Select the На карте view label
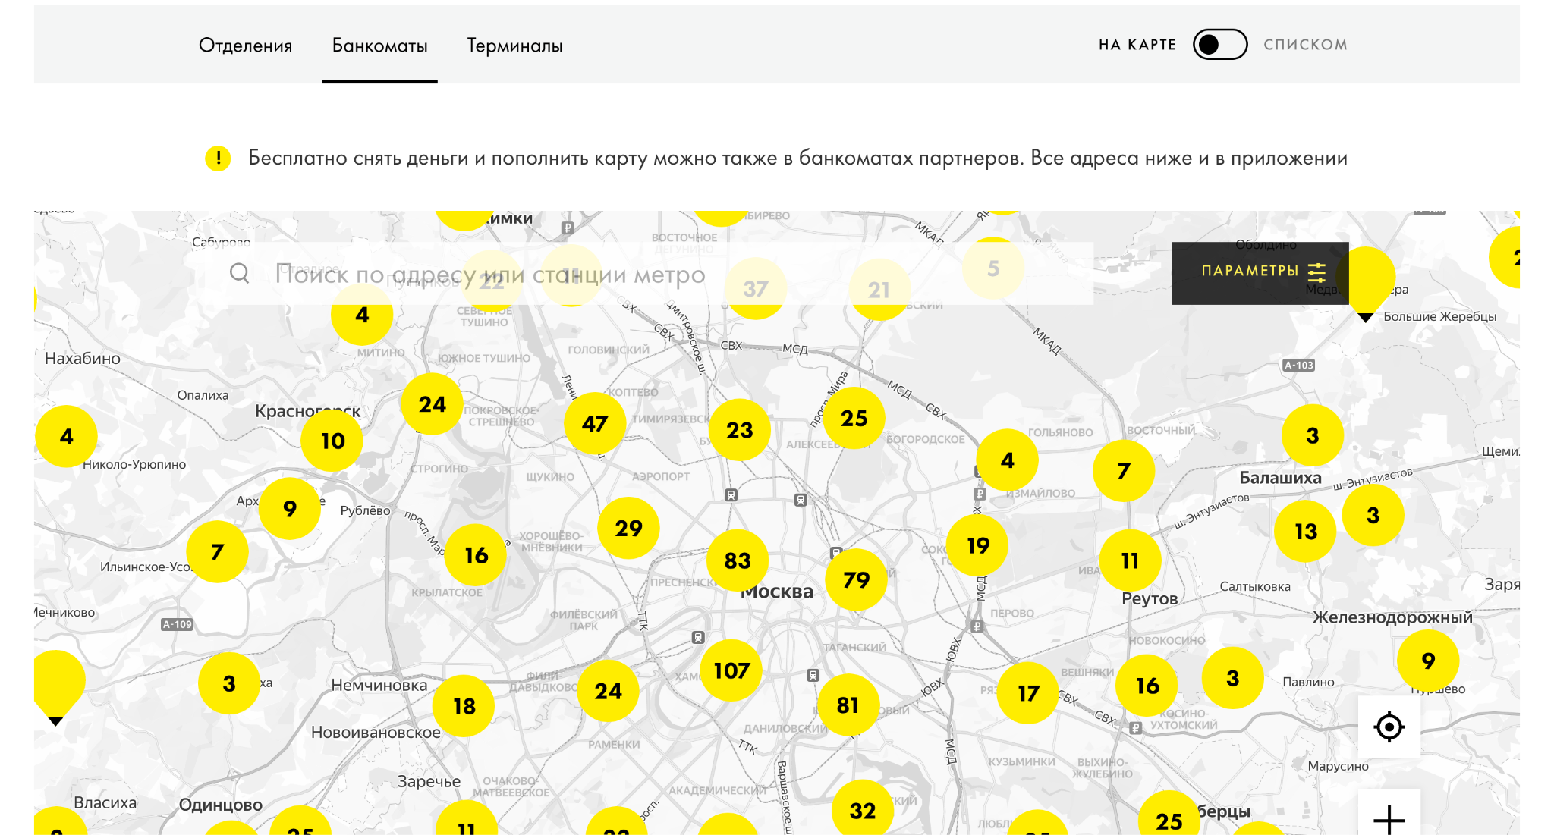The width and height of the screenshot is (1554, 835). point(1137,45)
